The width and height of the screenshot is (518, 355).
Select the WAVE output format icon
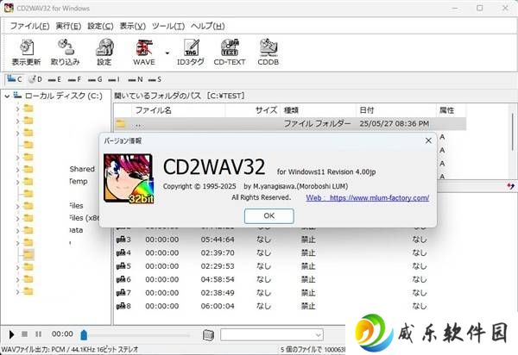coord(144,52)
